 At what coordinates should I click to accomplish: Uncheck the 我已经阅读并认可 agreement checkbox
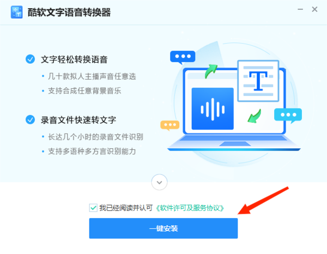93,208
